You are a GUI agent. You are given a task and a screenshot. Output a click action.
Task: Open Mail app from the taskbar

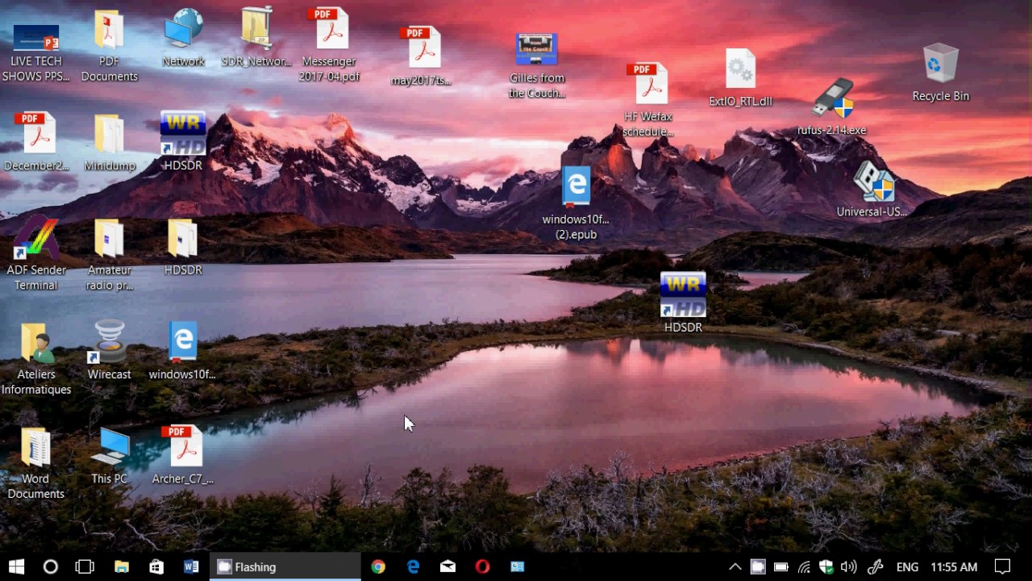pos(447,566)
